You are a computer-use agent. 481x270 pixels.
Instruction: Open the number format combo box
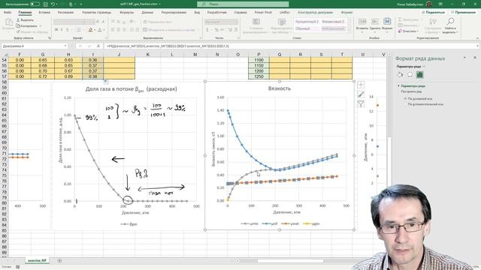click(221, 22)
